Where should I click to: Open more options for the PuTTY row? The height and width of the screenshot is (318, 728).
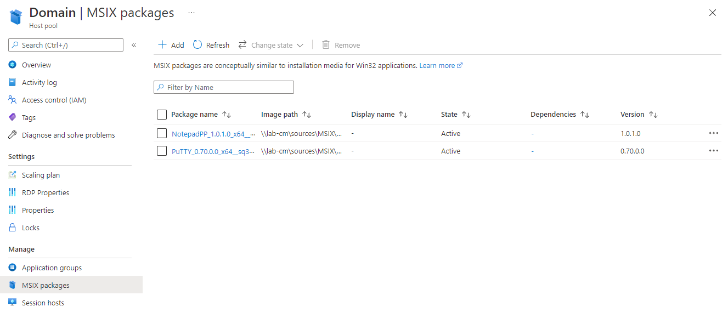point(713,151)
